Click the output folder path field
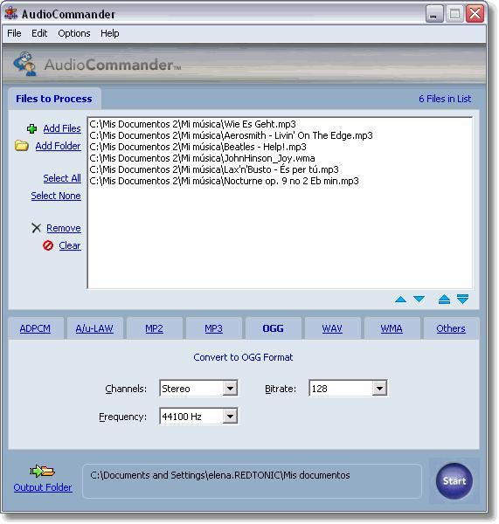Viewport: 499px width, 524px height. [x=252, y=481]
